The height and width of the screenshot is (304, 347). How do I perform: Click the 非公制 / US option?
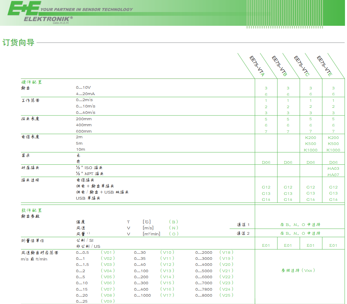(88, 246)
